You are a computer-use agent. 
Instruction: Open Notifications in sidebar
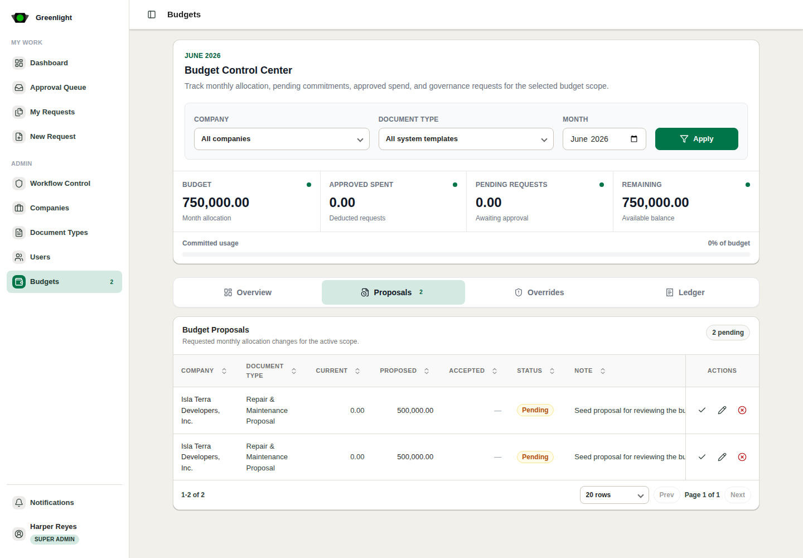[64, 503]
